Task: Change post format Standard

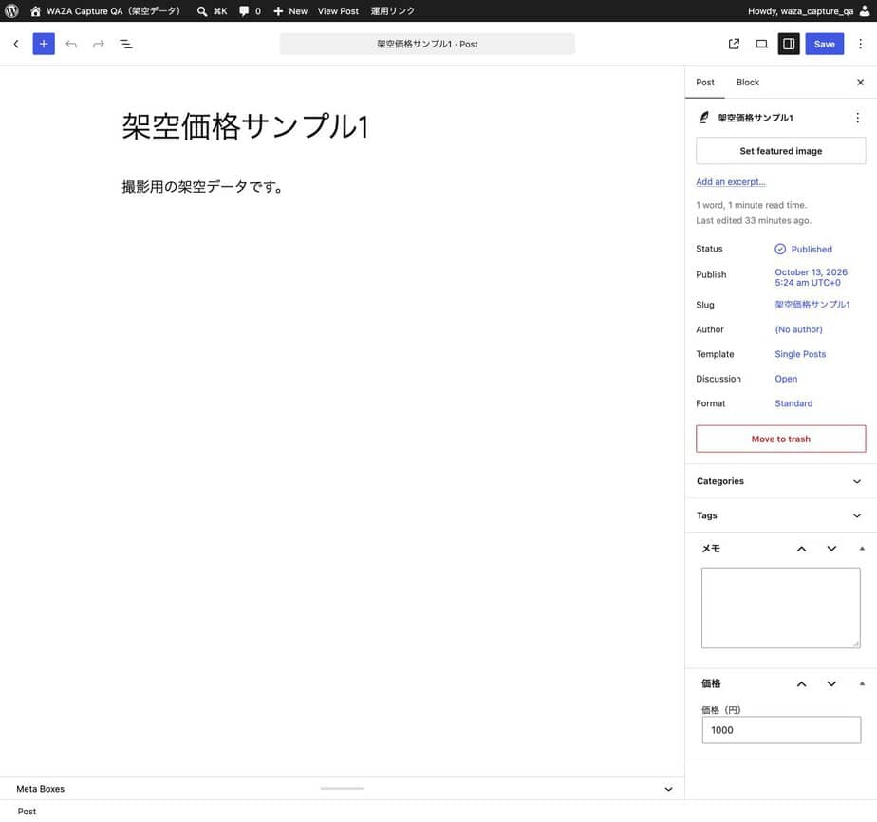Action: 793,403
